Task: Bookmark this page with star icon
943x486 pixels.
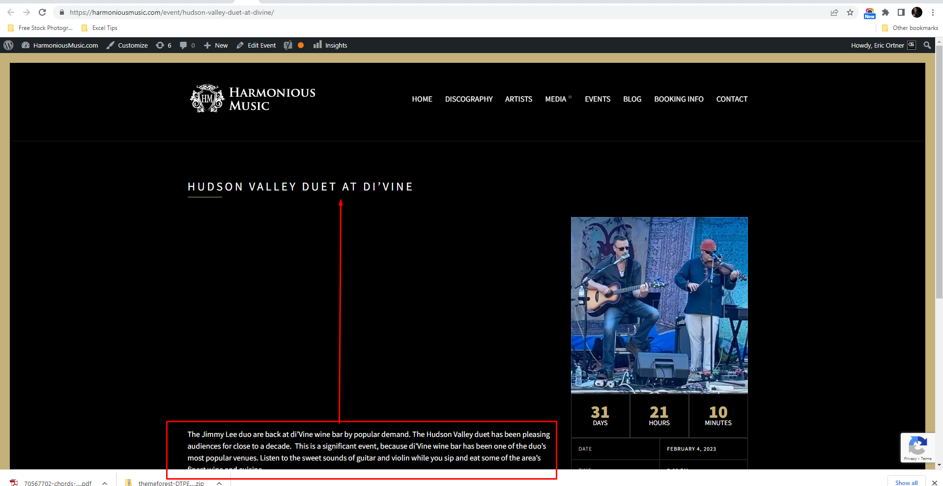Action: (x=850, y=12)
